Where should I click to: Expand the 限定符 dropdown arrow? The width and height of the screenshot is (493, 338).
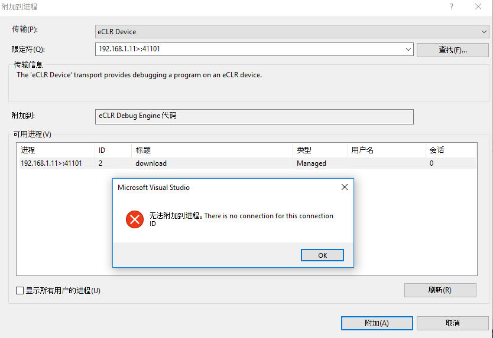tap(408, 50)
